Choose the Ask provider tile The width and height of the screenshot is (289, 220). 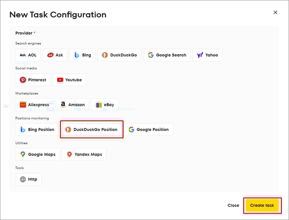55,55
